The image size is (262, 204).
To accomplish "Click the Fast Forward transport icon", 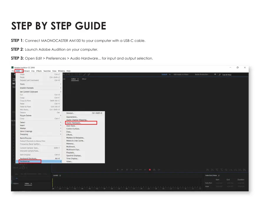I will 140,170.
